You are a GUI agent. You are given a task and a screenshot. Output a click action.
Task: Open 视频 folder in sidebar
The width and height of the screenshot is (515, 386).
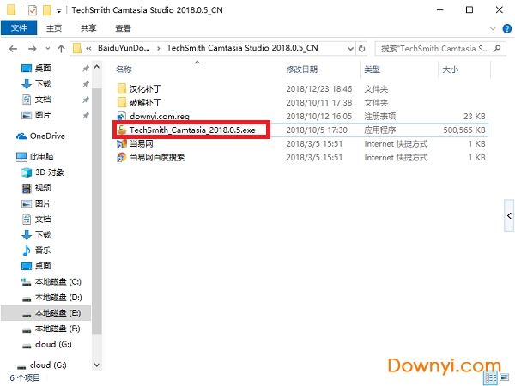[43, 188]
